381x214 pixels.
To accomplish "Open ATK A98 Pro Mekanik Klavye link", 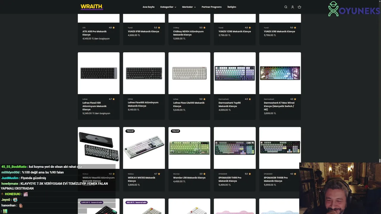I will (x=94, y=33).
